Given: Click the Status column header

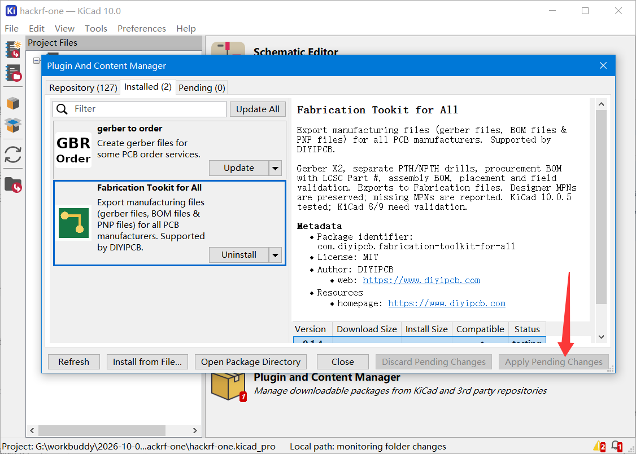Looking at the screenshot, I should [x=527, y=329].
